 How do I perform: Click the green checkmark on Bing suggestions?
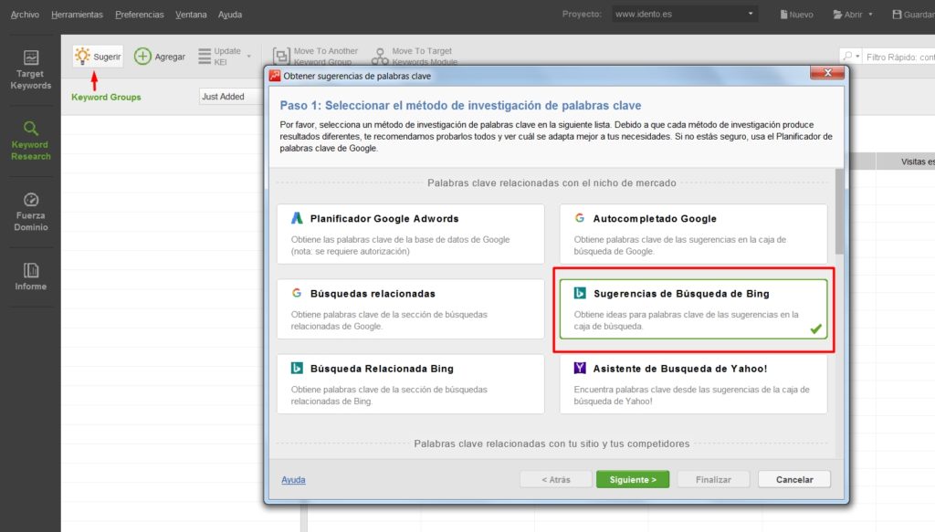(816, 329)
